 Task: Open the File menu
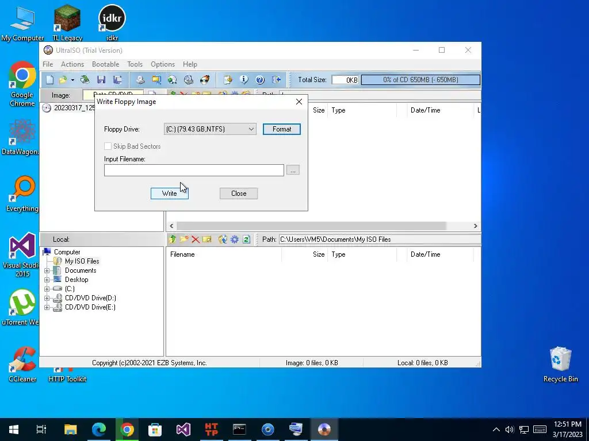(x=48, y=64)
